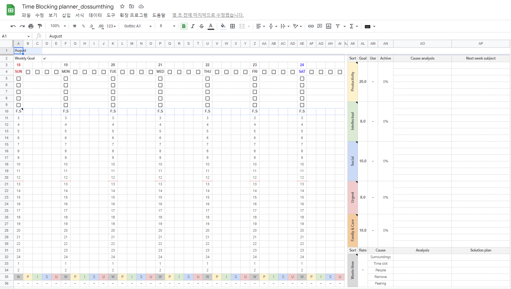The image size is (511, 289).
Task: Check the SAT row 5 checkbox
Action: [302, 78]
